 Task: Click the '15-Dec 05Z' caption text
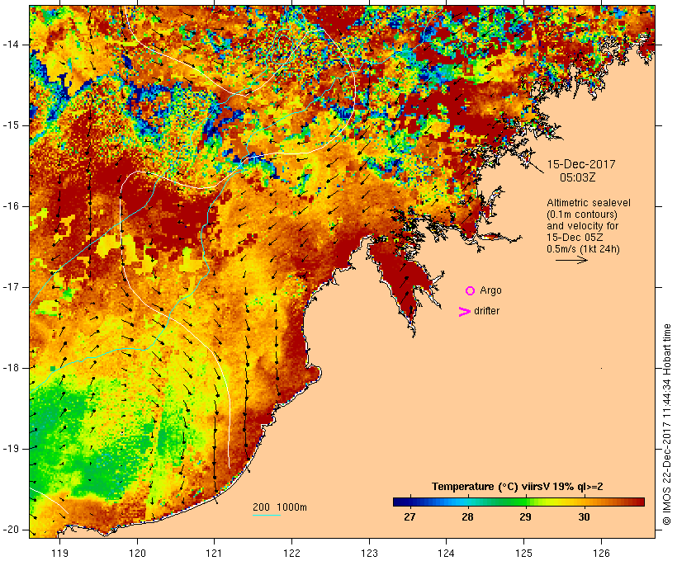(x=575, y=238)
